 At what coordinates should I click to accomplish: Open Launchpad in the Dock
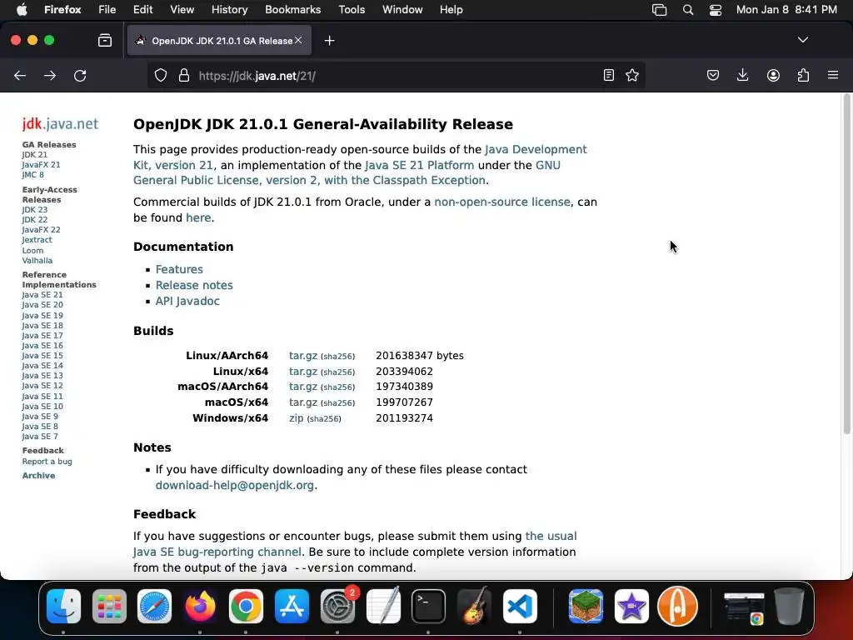coord(109,607)
